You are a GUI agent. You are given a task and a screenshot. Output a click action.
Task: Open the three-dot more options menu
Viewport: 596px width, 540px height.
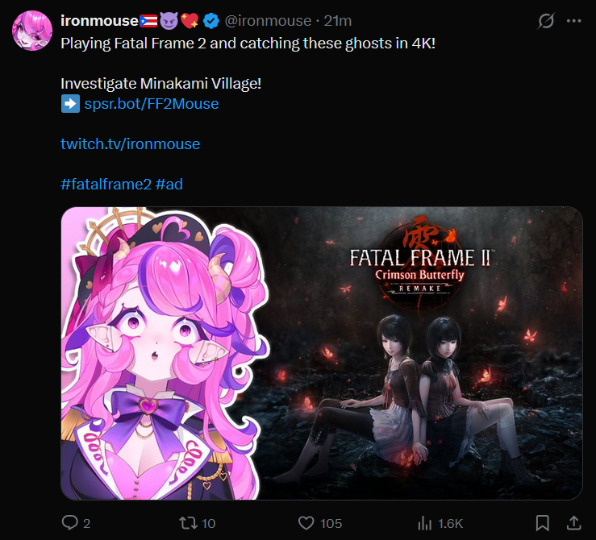click(x=574, y=21)
